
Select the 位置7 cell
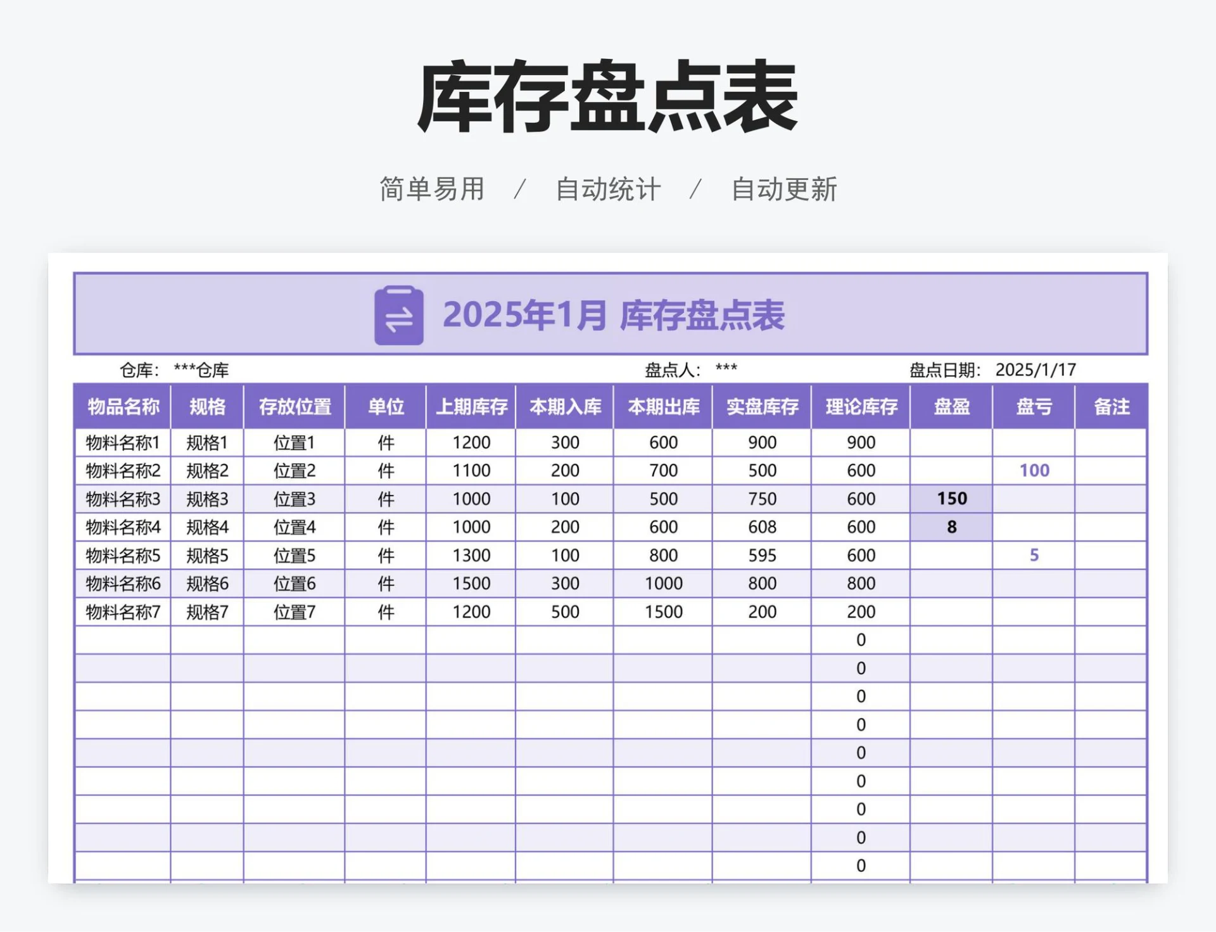[x=294, y=611]
